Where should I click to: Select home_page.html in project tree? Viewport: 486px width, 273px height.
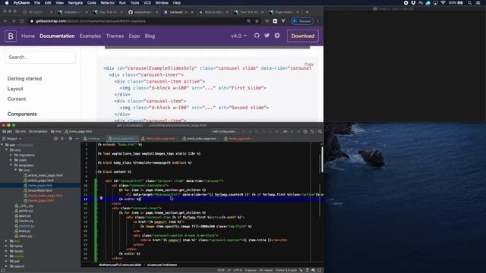[40, 185]
